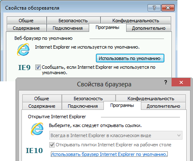Viewport: 193px width, 161px height.
Task: Close the Свойства браузера window
Action: click(181, 82)
